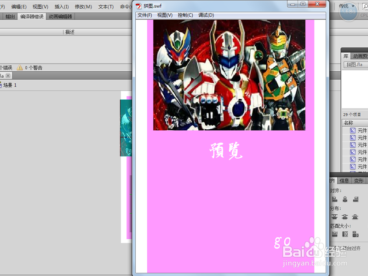The height and width of the screenshot is (276, 368).
Task: Switch to the 动画预设 panel tab
Action: [360, 56]
